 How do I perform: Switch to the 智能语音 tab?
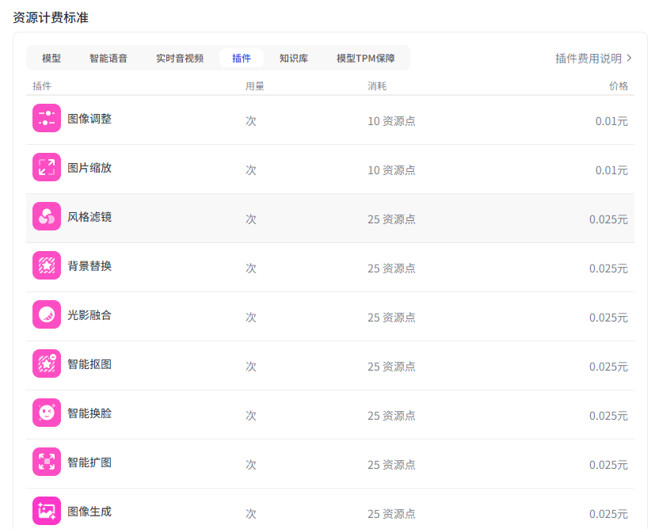(109, 58)
